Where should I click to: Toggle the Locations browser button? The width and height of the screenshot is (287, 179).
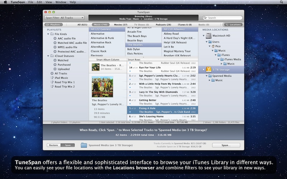tap(233, 25)
